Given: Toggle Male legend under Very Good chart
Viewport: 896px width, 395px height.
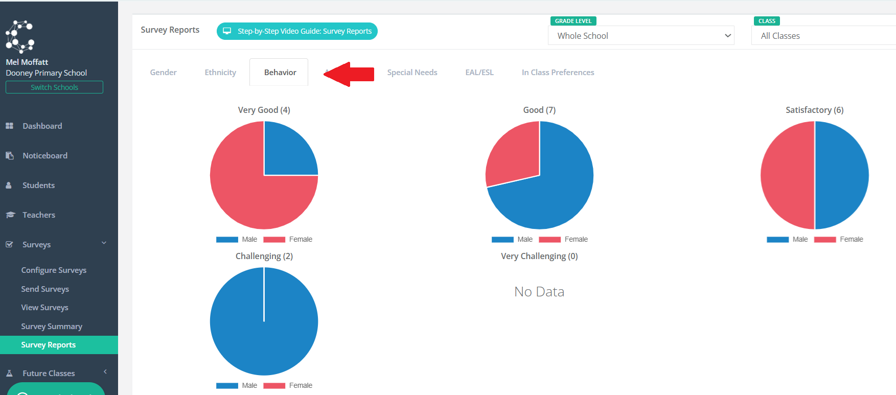Looking at the screenshot, I should (237, 239).
